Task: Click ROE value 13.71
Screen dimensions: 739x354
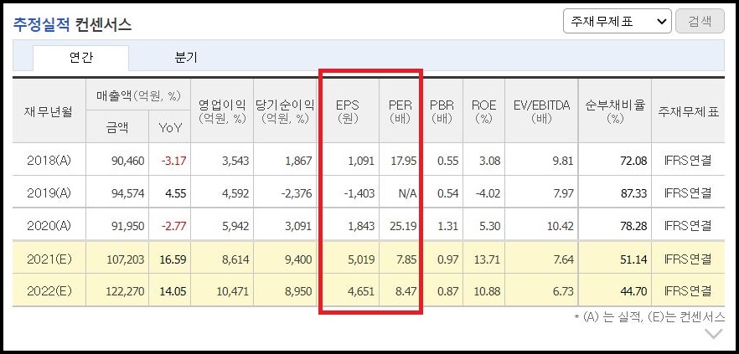Action: click(x=488, y=259)
